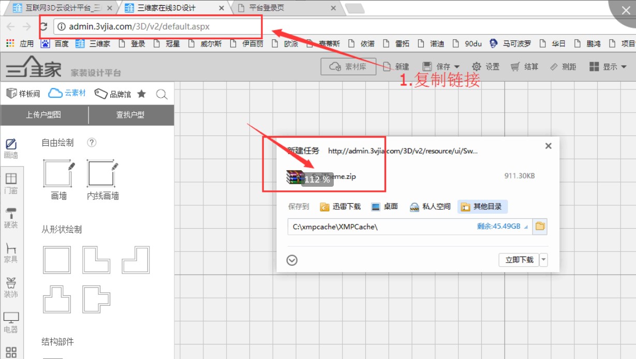Screen dimensions: 636x359
Task: Pick the notched rectangle room shape
Action: (96, 299)
